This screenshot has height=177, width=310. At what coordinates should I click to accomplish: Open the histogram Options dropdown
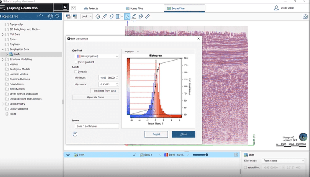point(132,52)
